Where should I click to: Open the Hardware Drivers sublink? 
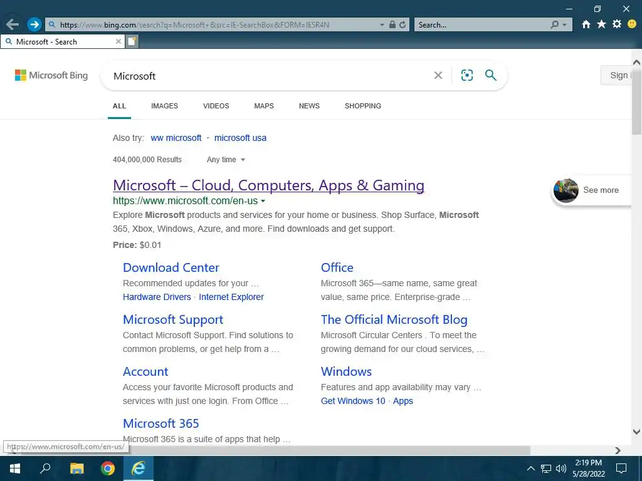pyautogui.click(x=157, y=297)
